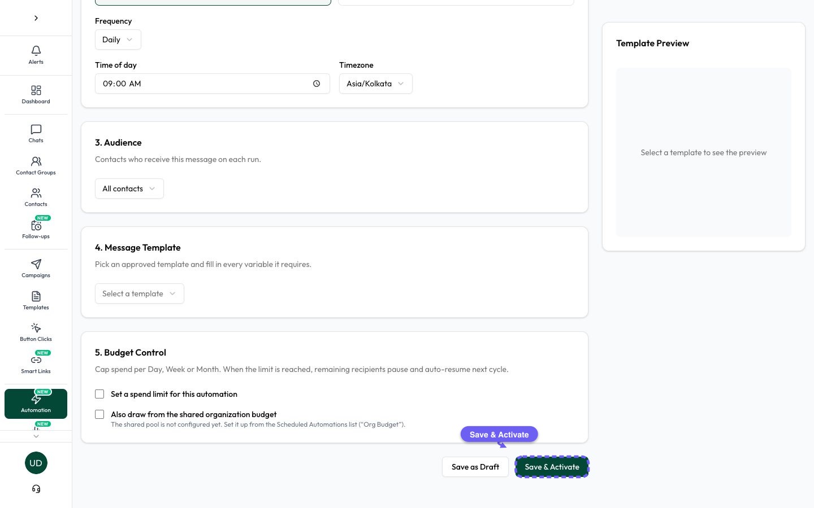Click the 09:00 AM time input
The height and width of the screenshot is (508, 814).
(x=212, y=84)
